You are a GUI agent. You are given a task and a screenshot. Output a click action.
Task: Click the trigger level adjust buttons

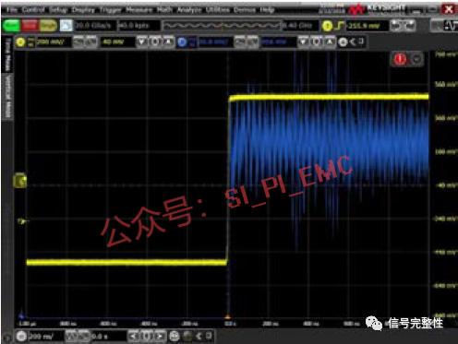(403, 26)
